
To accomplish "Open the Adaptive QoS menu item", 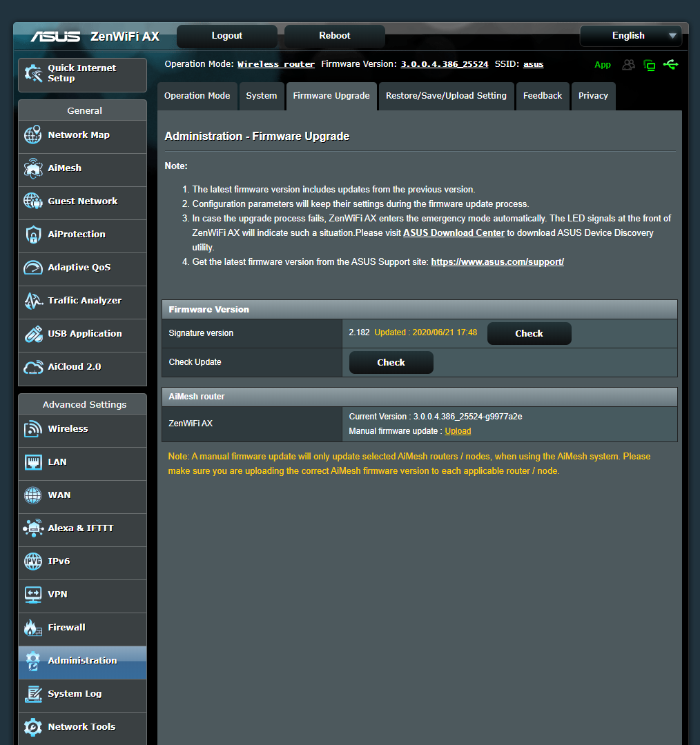I will [x=82, y=270].
